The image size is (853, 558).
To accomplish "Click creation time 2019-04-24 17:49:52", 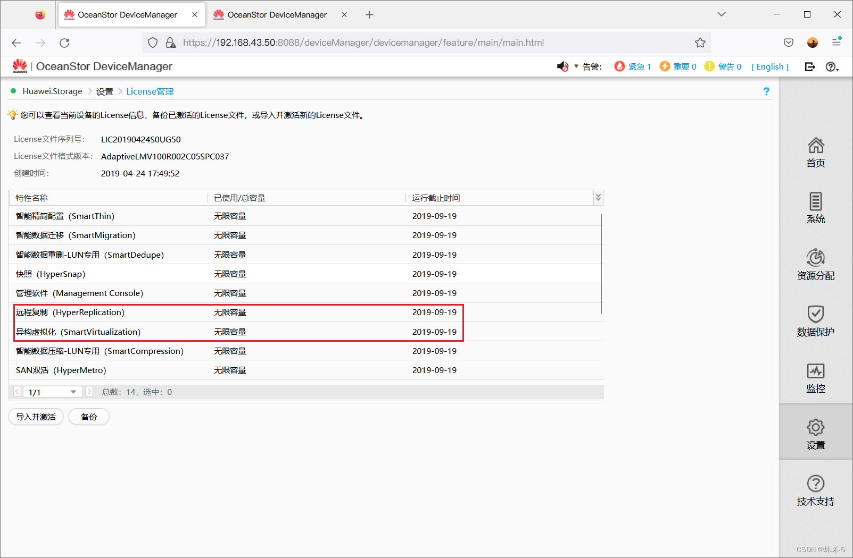I will [140, 174].
